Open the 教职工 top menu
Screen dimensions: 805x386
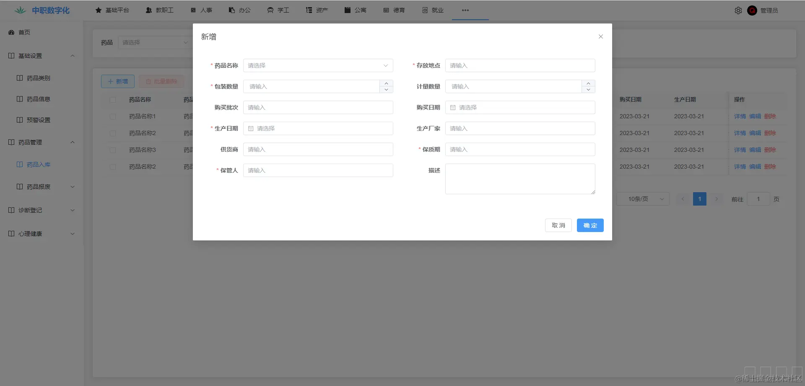[160, 10]
